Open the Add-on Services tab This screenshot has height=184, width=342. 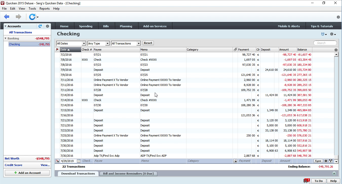coord(155,26)
